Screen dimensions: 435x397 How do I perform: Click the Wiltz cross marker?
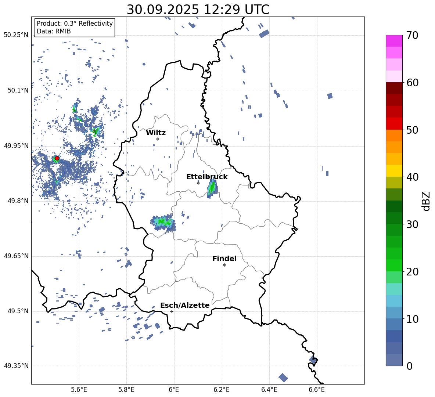point(158,139)
